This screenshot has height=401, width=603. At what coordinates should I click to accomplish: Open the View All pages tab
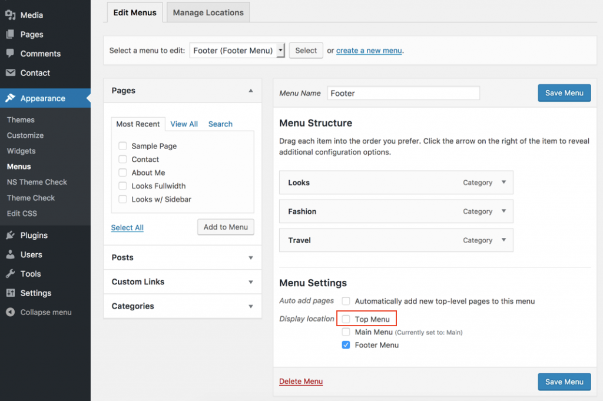pyautogui.click(x=184, y=124)
